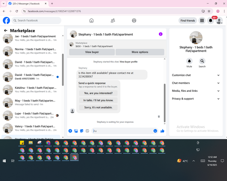Viewport: 227px width, 181px height.
Task: Open Valery's apartment conversation
Action: [x=31, y=128]
